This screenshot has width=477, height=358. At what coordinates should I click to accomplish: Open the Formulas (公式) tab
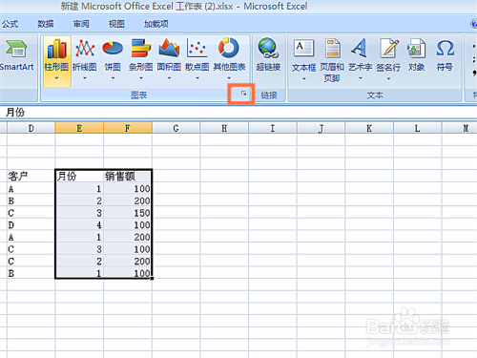click(x=10, y=24)
